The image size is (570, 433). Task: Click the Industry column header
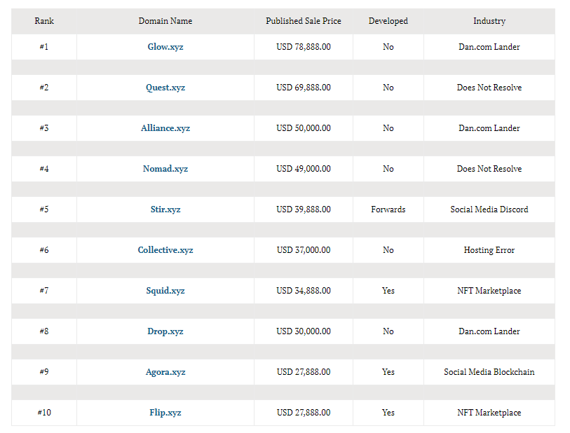[x=489, y=21]
